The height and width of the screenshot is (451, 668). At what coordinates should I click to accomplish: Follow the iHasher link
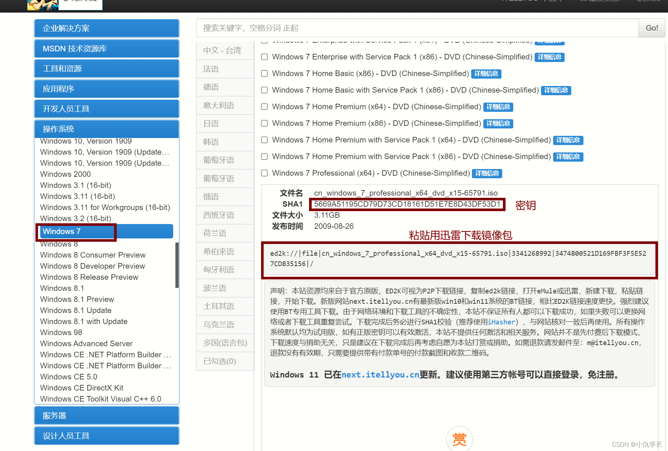501,322
